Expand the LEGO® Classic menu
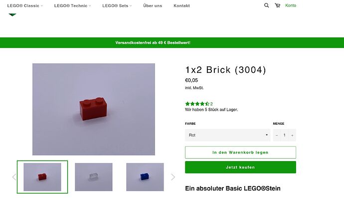The image size is (344, 198). coord(25,5)
